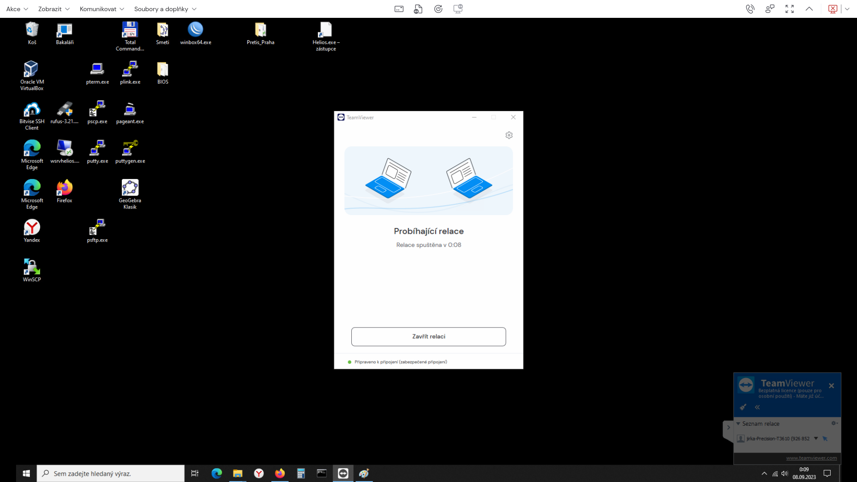This screenshot has height=482, width=857.
Task: Launch putty.exe from the desktop
Action: pos(97,150)
